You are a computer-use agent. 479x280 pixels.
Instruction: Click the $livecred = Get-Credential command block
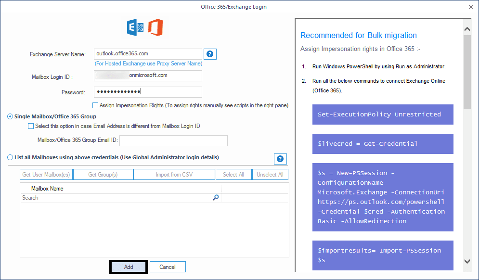click(383, 144)
